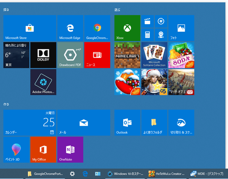This screenshot has height=179, width=228.
Task: Open the webcam small tile
Action: [161, 35]
